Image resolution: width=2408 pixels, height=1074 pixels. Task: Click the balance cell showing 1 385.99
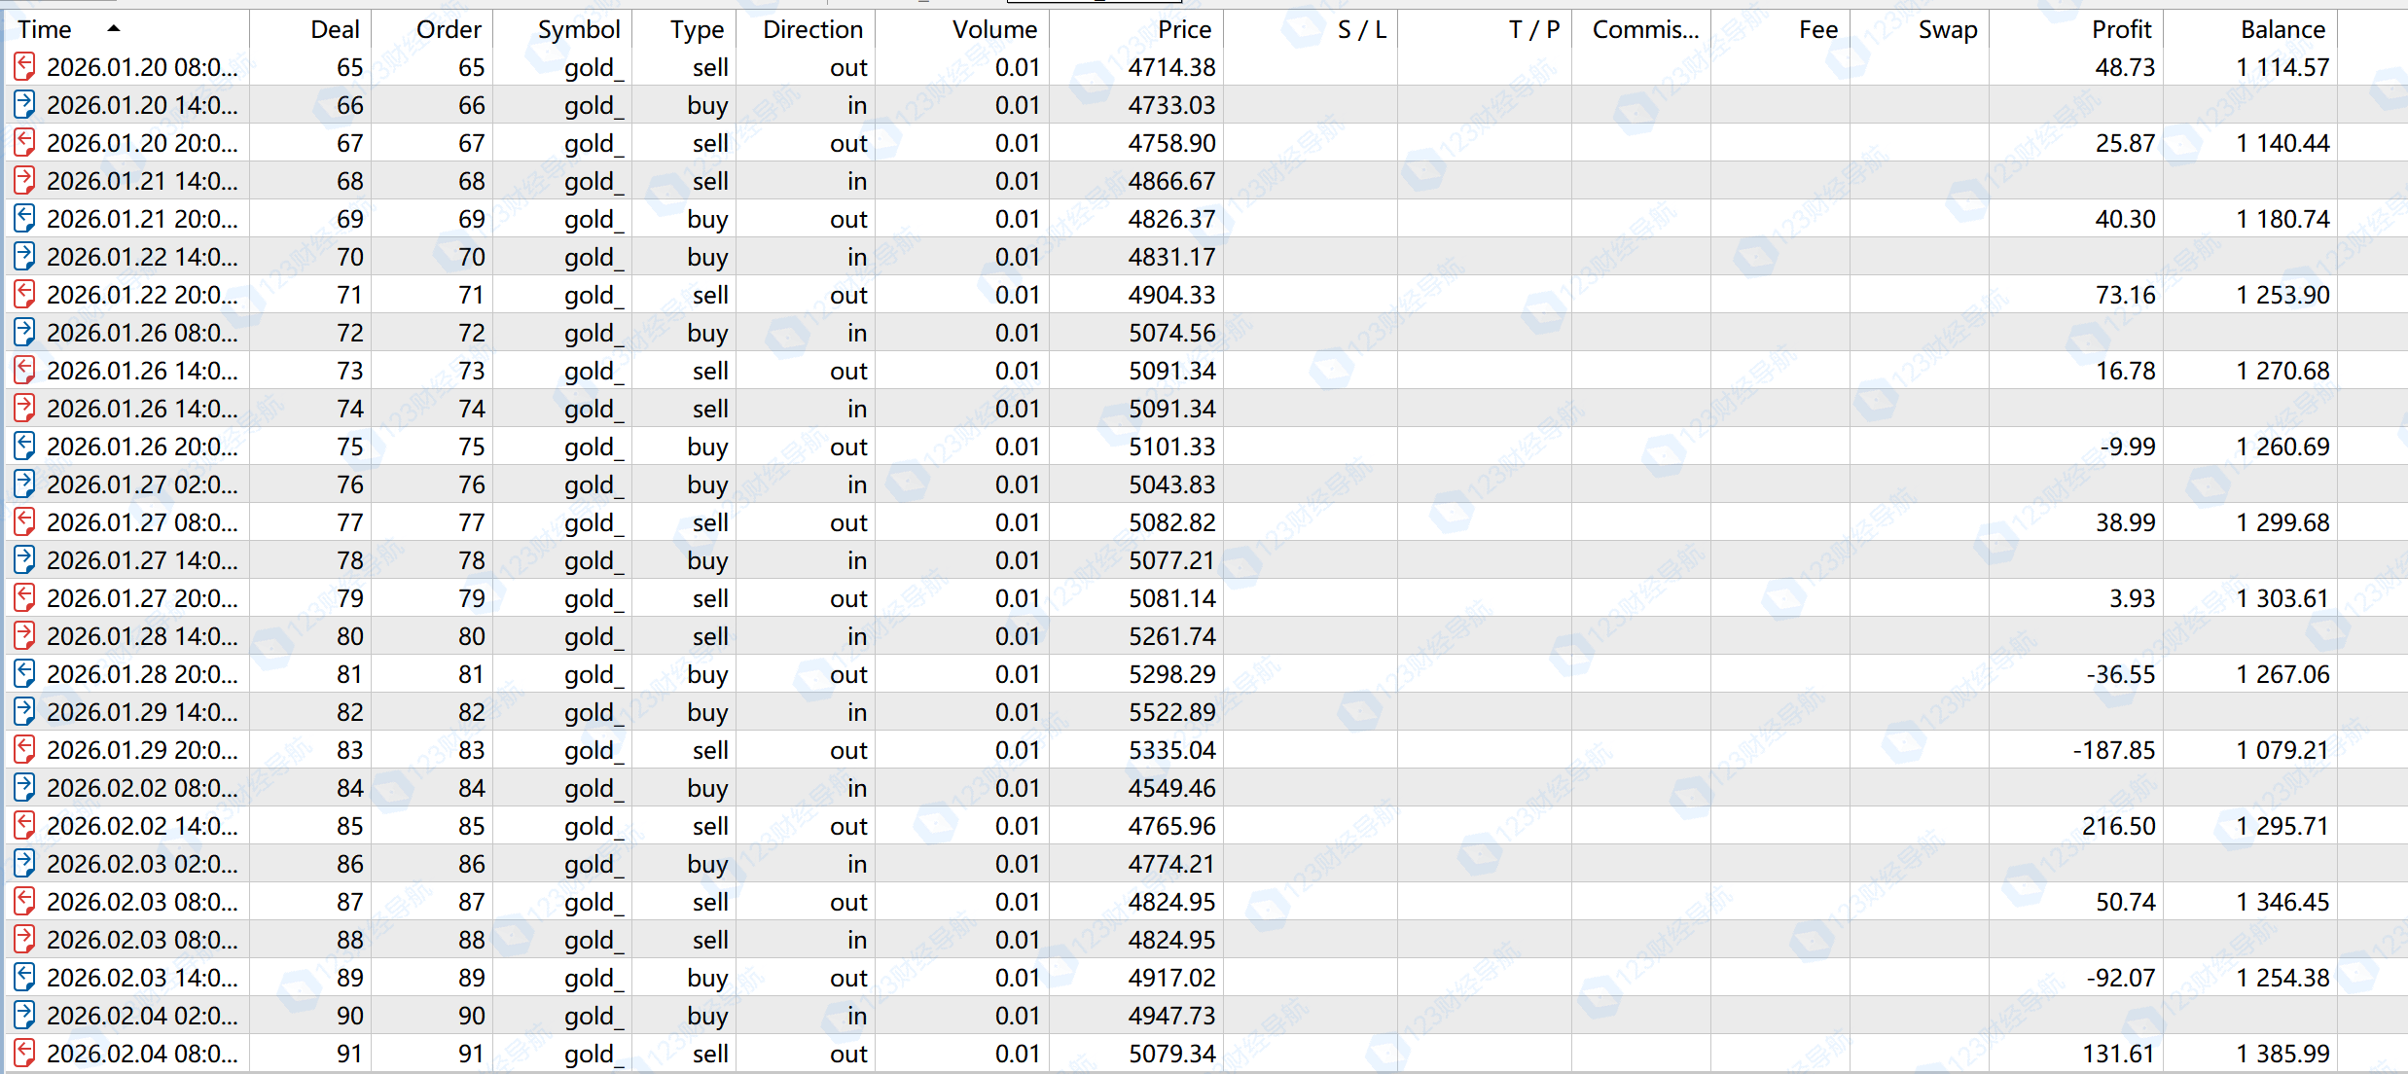pos(2282,1054)
